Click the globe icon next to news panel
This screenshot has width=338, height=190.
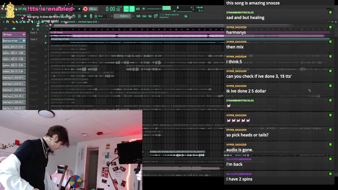(186, 16)
